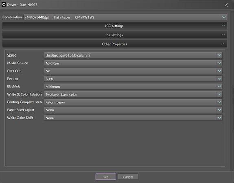Open the Paper Feed Adjust dropdown
This screenshot has width=234, height=183.
(x=133, y=110)
